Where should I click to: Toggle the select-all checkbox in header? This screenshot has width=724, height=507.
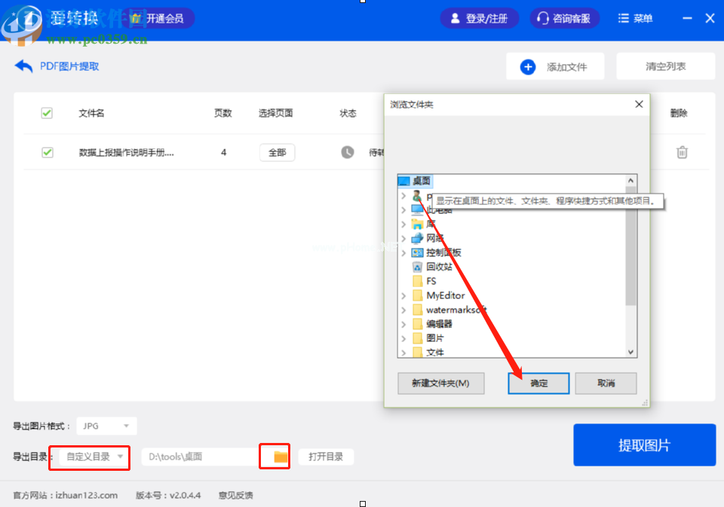[47, 113]
